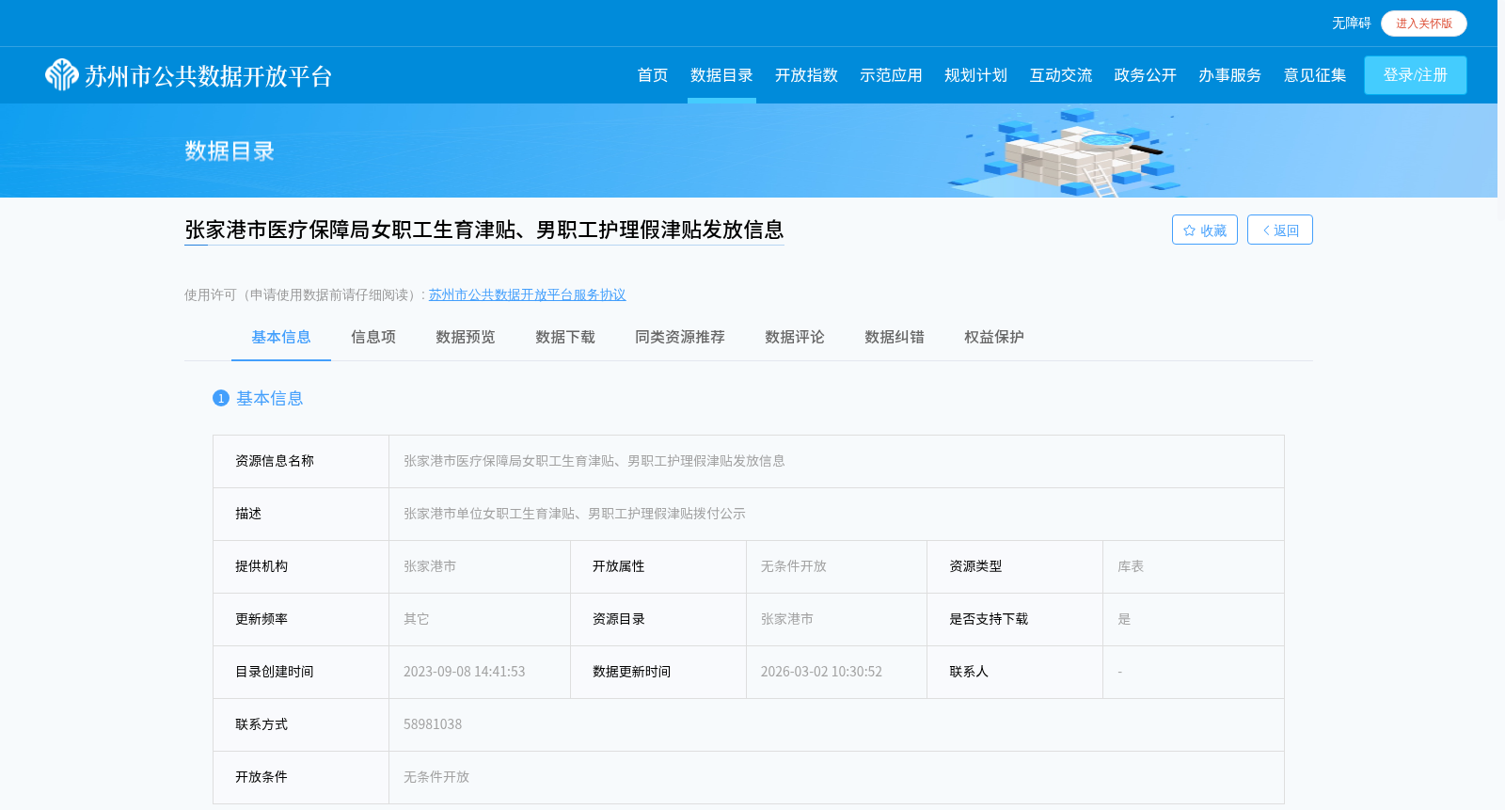Click the date 2026-03-02 10:30:52
The image size is (1505, 810).
tap(821, 672)
